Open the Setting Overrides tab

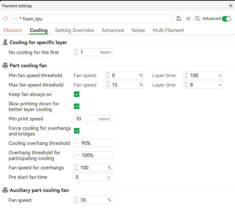coord(75,30)
